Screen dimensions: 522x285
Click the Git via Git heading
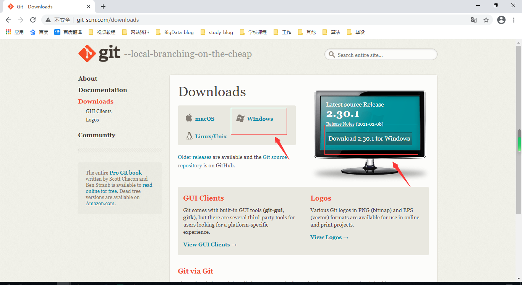click(195, 271)
